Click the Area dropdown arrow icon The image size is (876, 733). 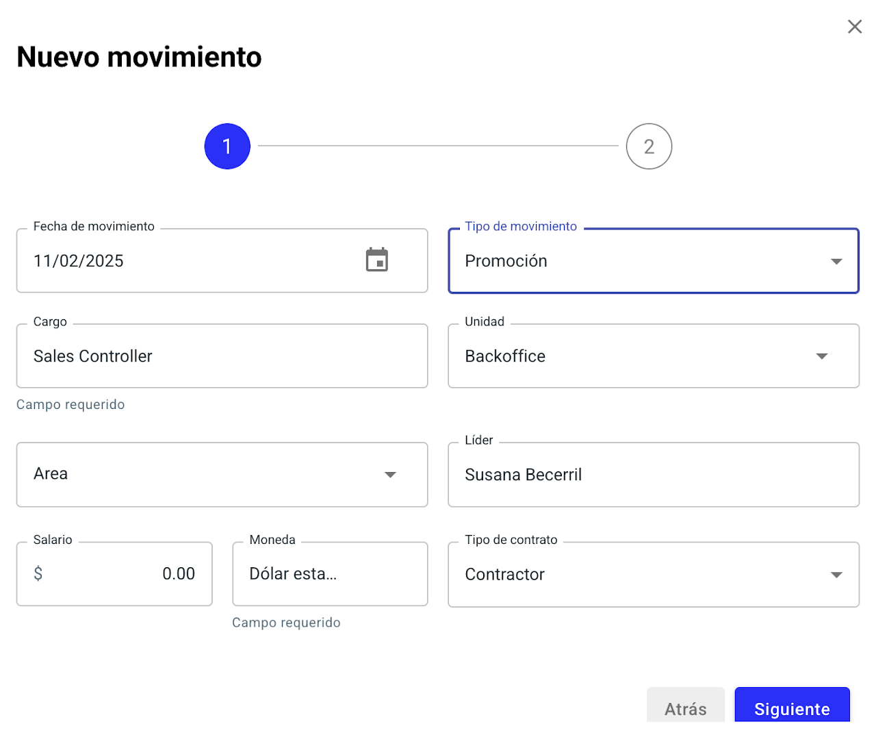pos(390,475)
